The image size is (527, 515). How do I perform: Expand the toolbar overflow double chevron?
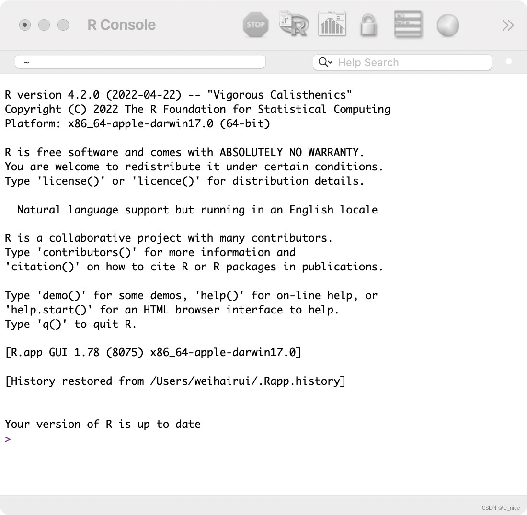pos(508,25)
